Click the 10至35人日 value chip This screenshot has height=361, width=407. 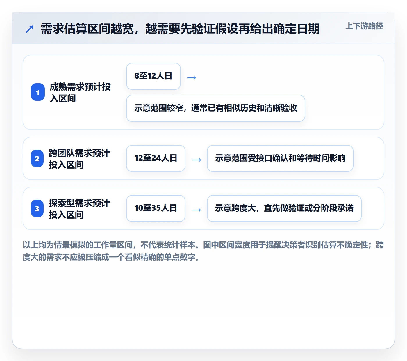click(x=156, y=208)
